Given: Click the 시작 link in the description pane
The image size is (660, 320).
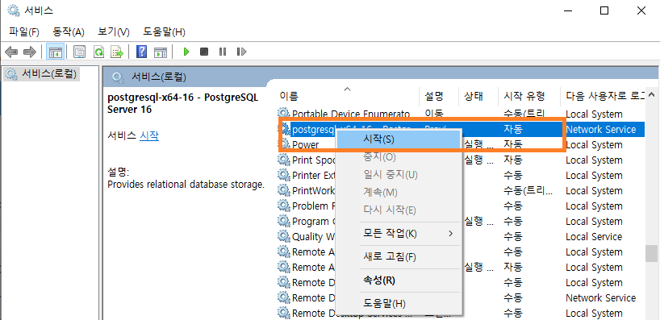Looking at the screenshot, I should (149, 135).
